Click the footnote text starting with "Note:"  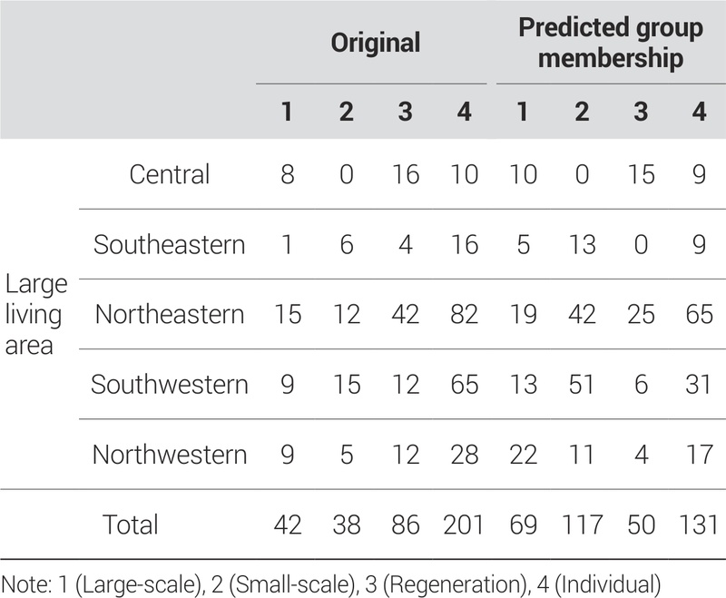329,580
